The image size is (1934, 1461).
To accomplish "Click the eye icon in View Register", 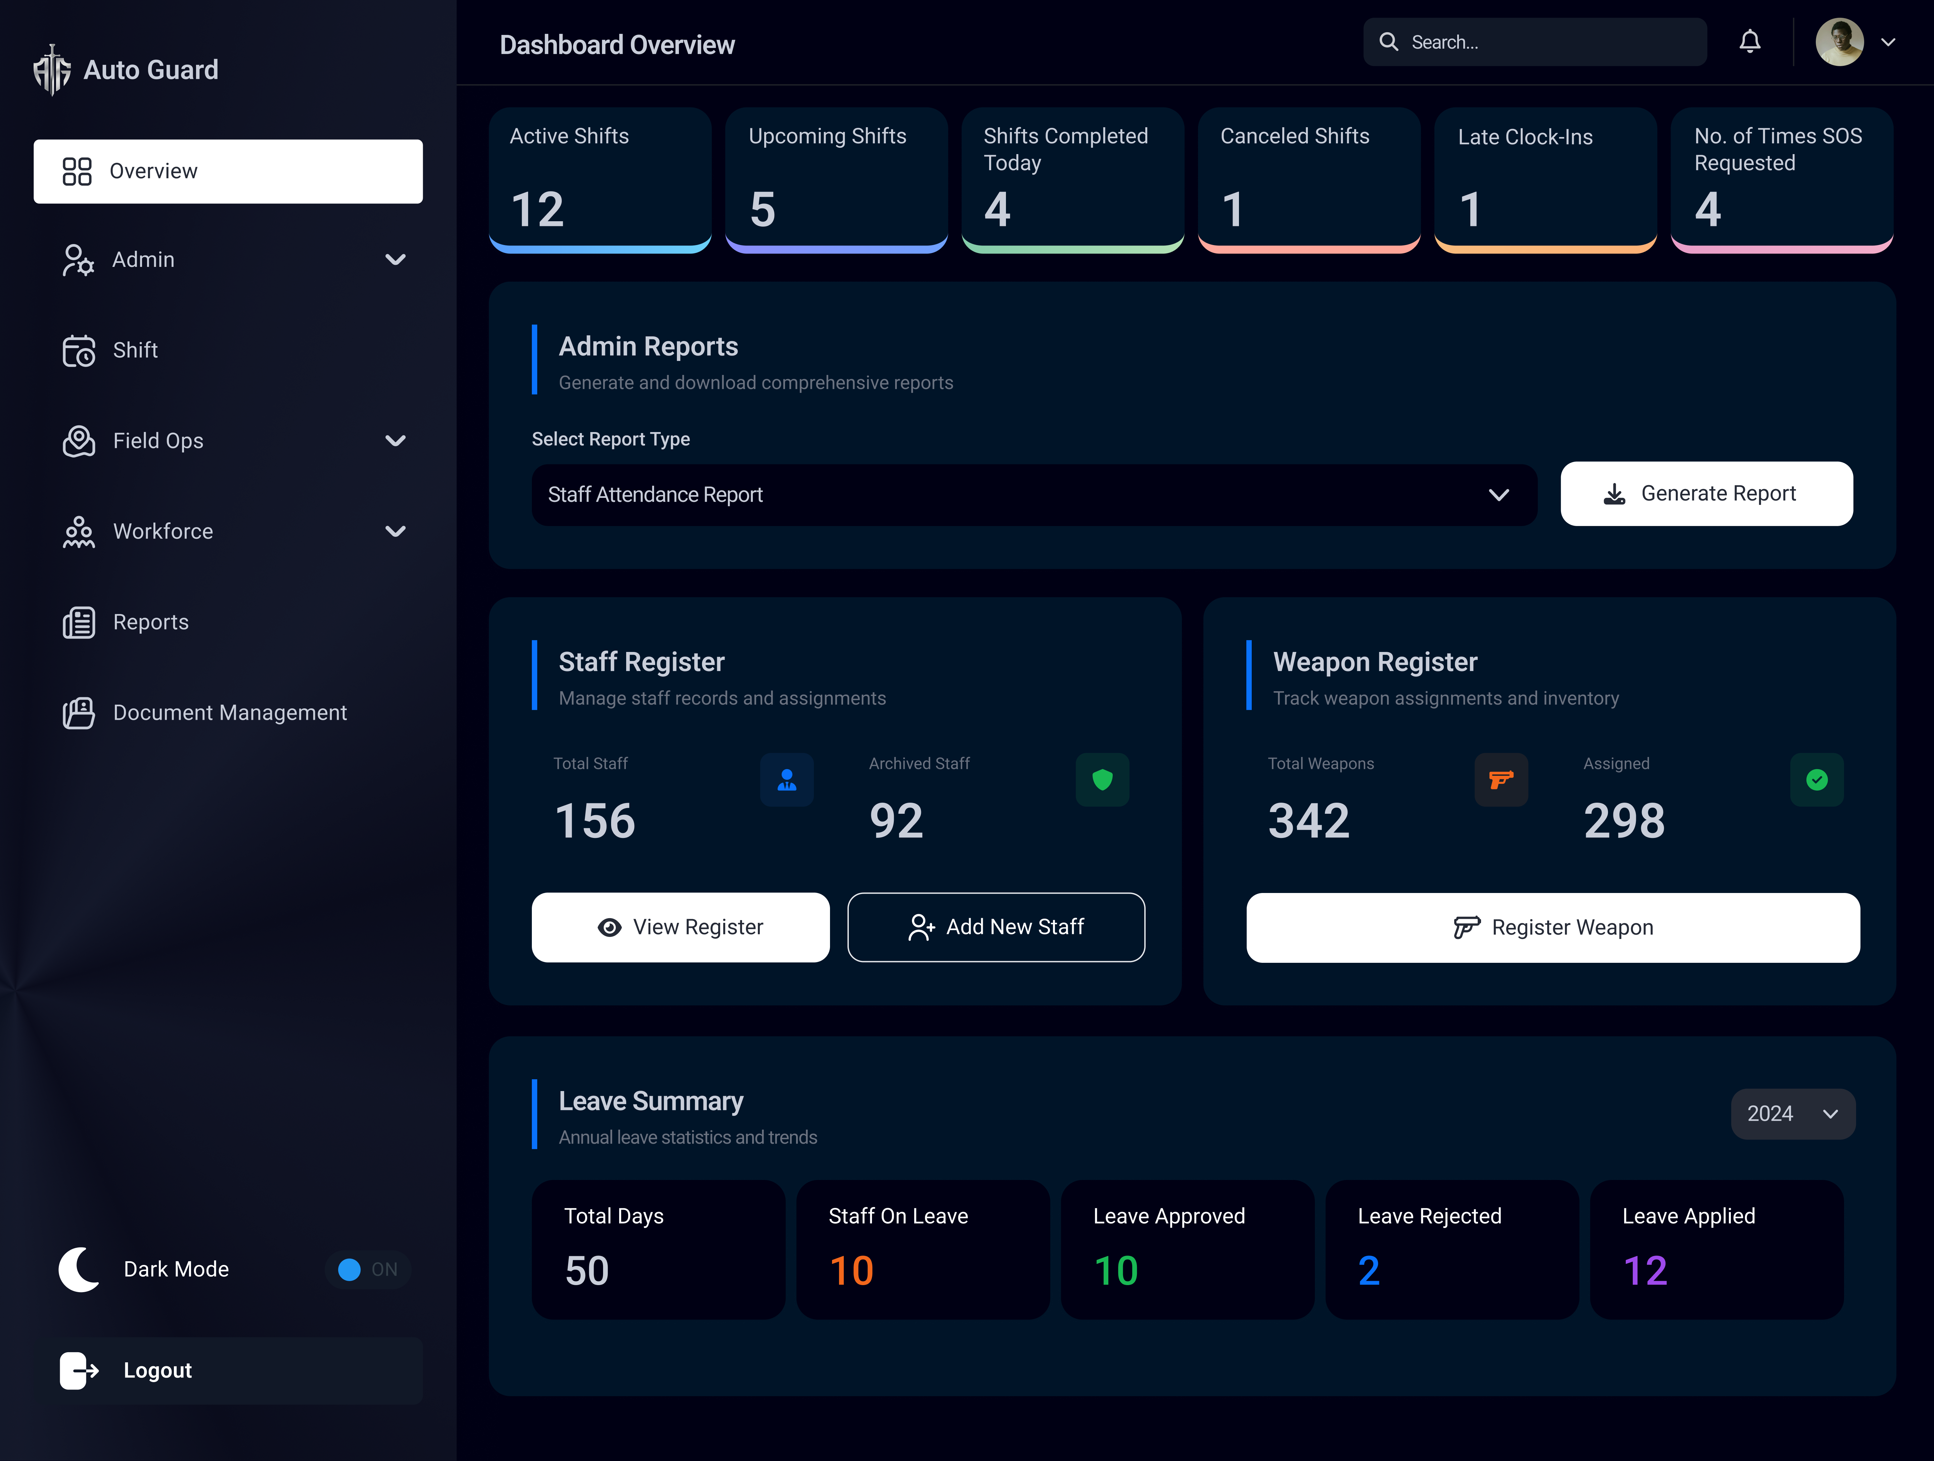I will (609, 927).
